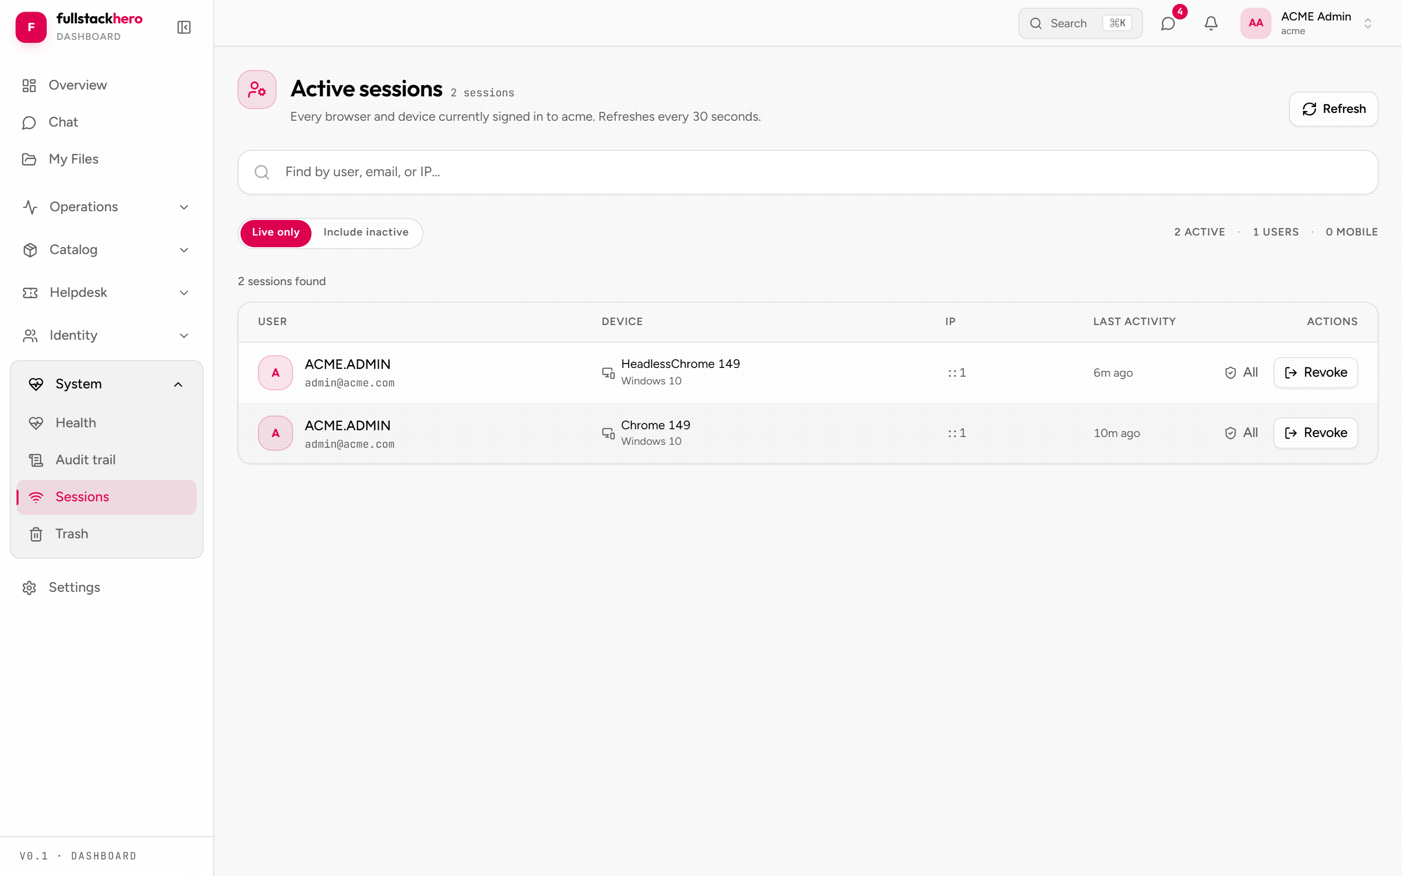Click the '2 ACTIVE' stat
Screen dimensions: 1402x876
tap(1199, 232)
